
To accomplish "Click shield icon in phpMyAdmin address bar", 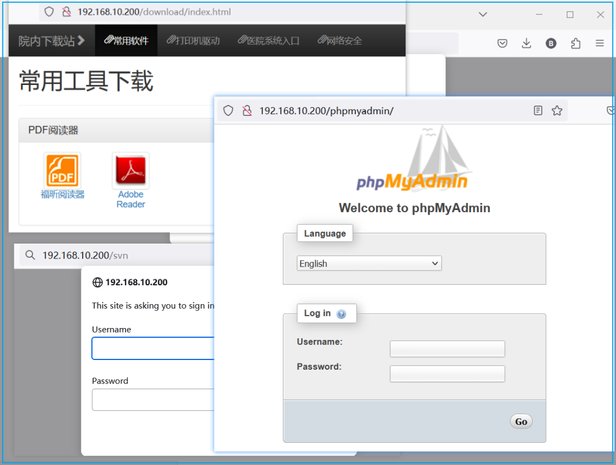I will click(228, 111).
